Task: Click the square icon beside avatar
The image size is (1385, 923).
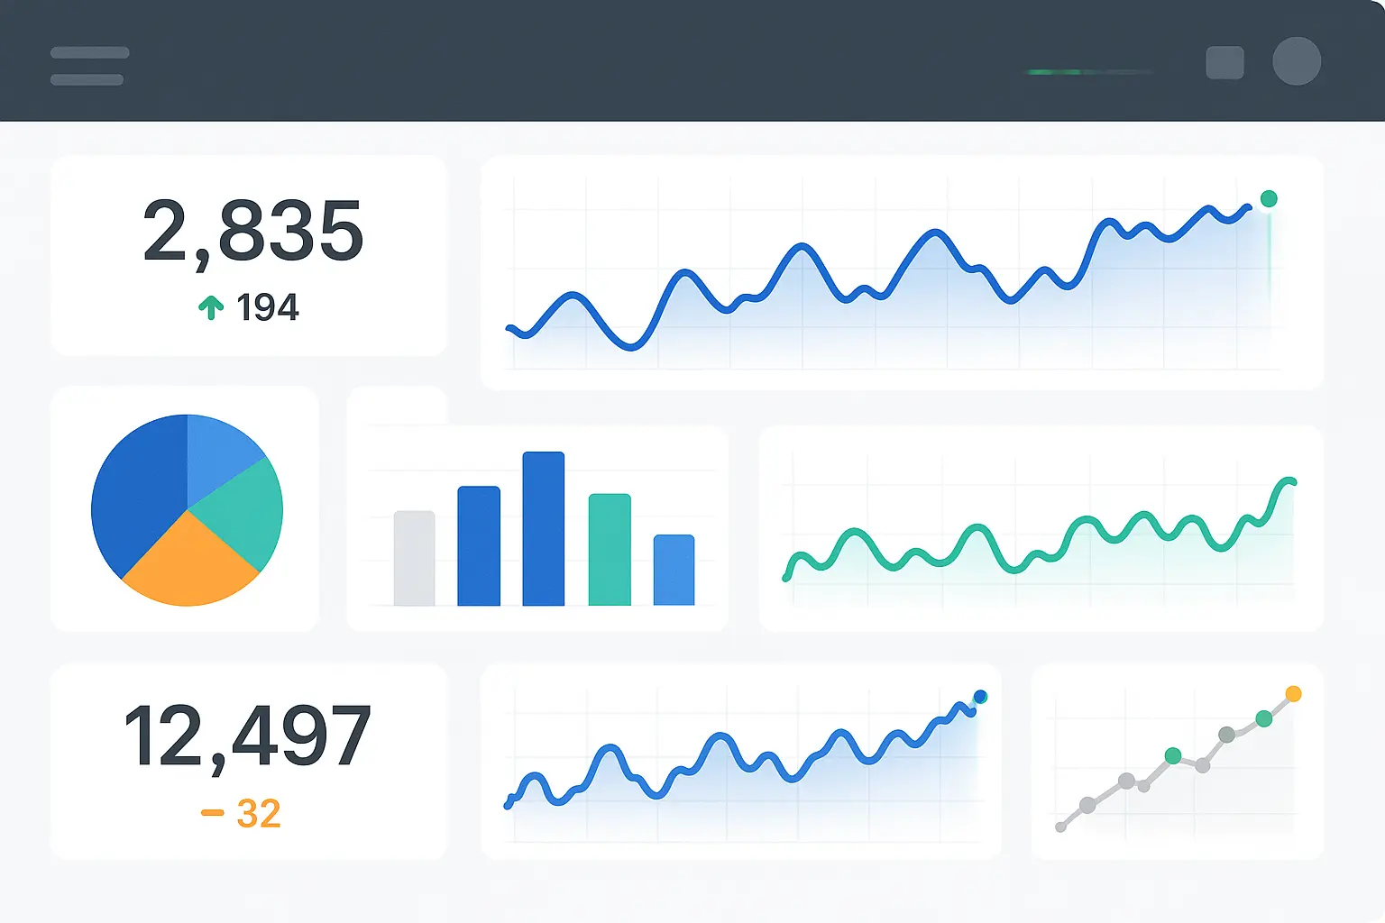Action: (1224, 63)
